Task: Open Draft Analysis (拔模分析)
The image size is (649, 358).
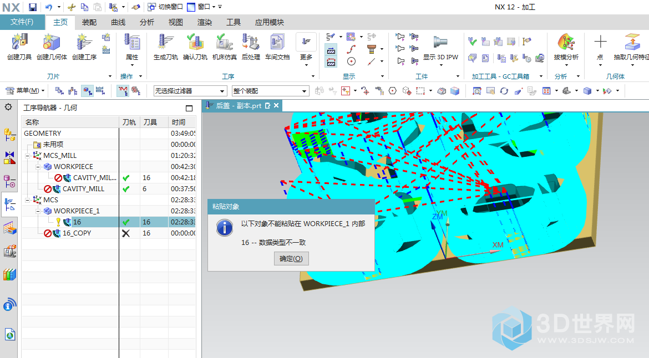Action: (566, 50)
